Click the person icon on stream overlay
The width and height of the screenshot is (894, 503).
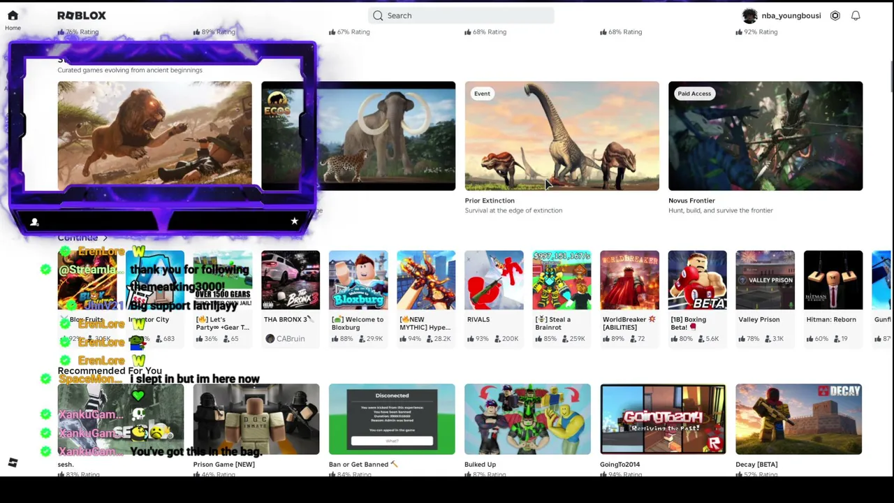(34, 222)
